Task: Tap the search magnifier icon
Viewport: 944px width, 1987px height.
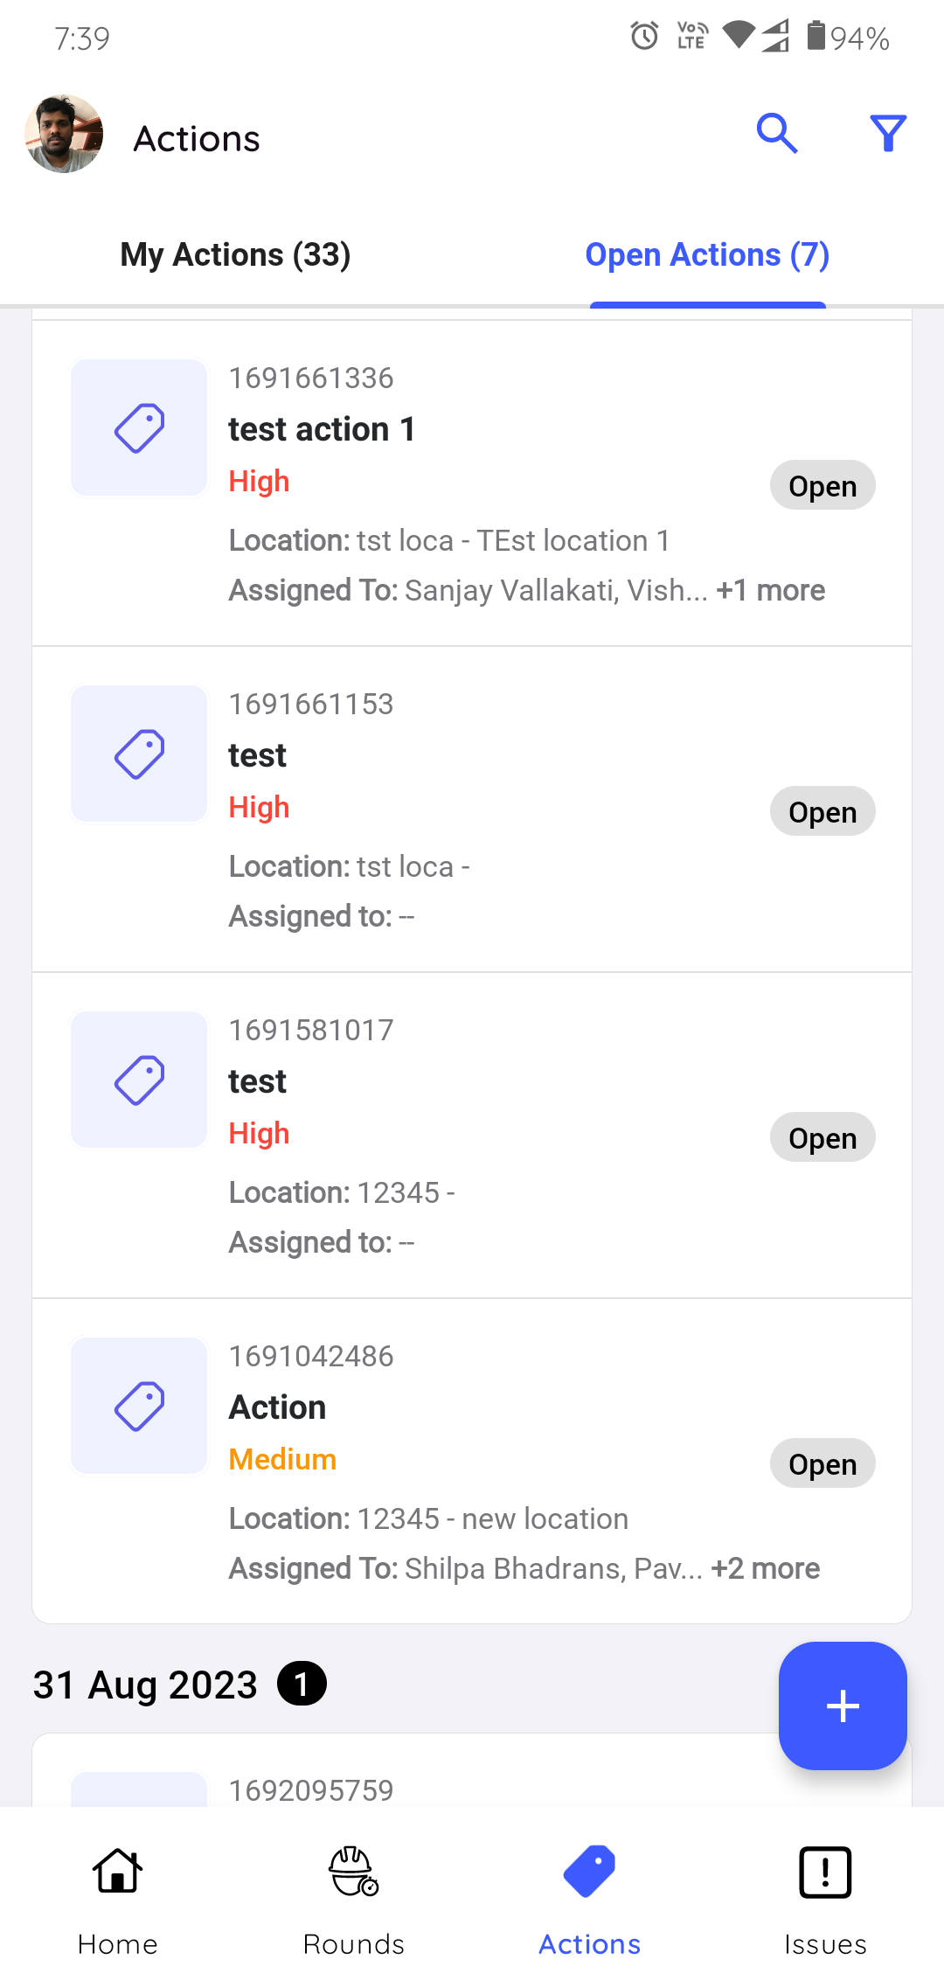Action: (x=777, y=134)
